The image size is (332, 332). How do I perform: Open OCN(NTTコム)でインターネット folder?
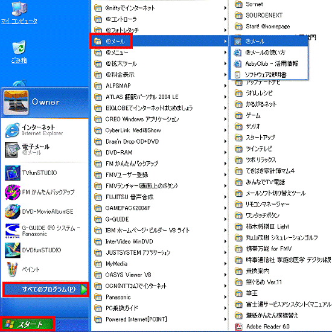click(x=160, y=286)
